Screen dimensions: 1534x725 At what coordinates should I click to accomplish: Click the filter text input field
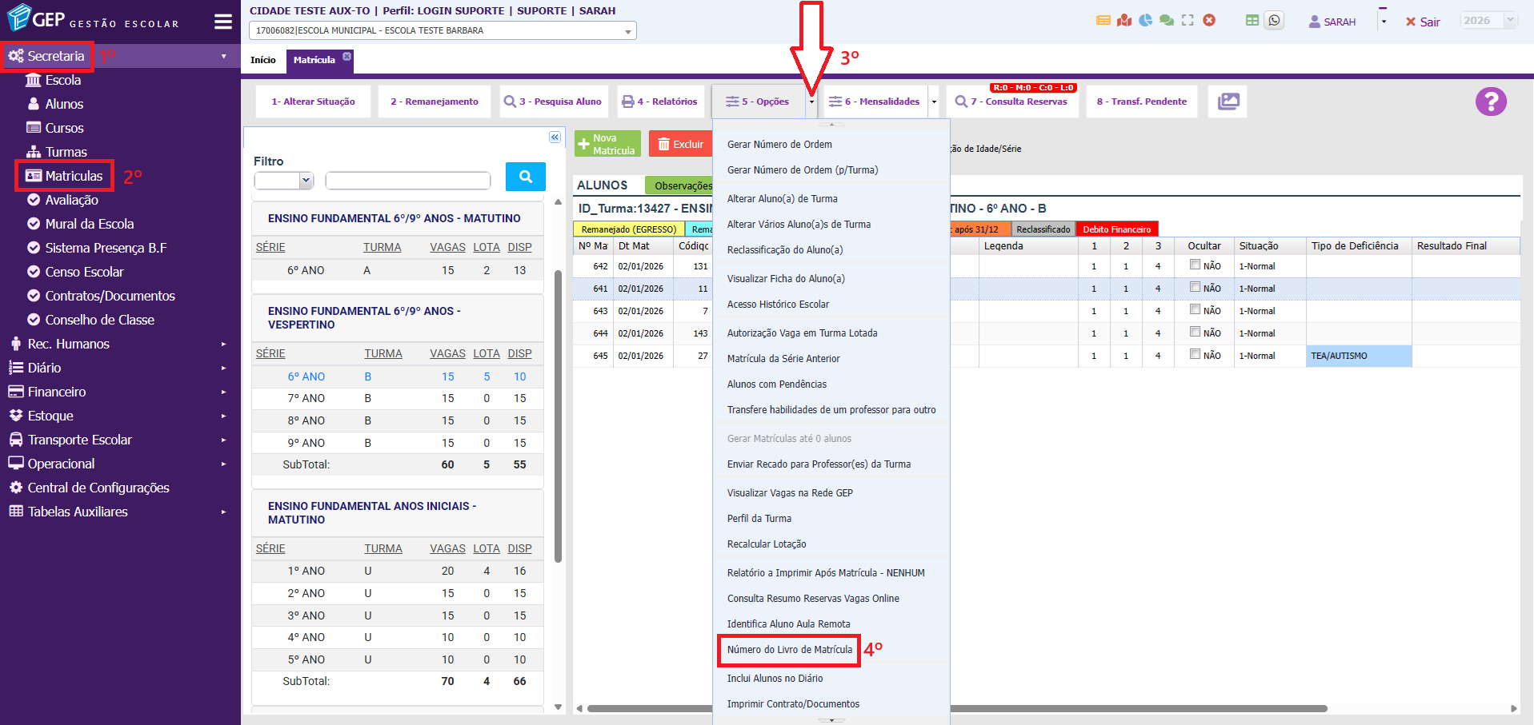pyautogui.click(x=407, y=181)
